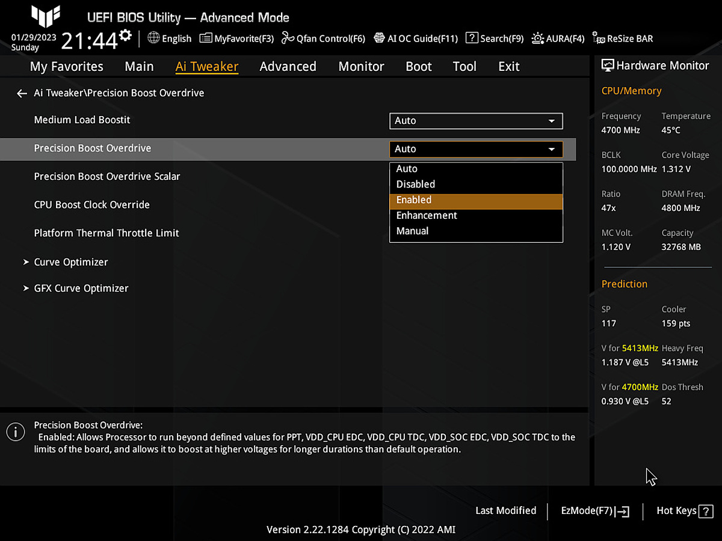Click the 100.0000 MHz BCLK value
722x541 pixels.
[629, 170]
